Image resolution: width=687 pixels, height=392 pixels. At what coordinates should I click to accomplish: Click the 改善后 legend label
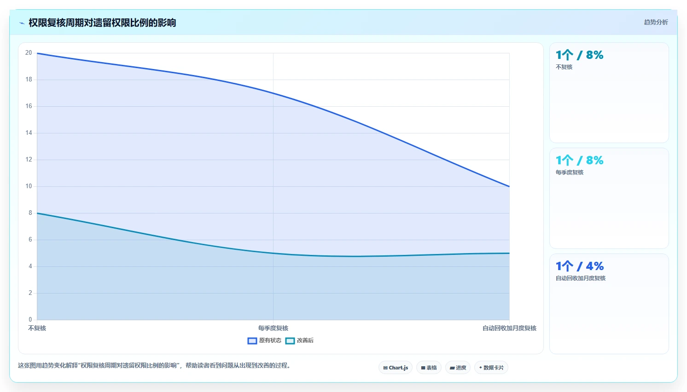tap(305, 340)
